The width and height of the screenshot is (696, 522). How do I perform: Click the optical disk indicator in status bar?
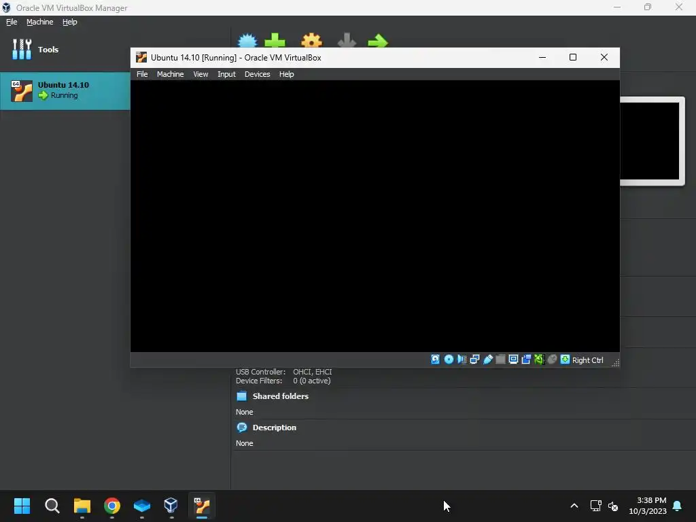(x=449, y=360)
